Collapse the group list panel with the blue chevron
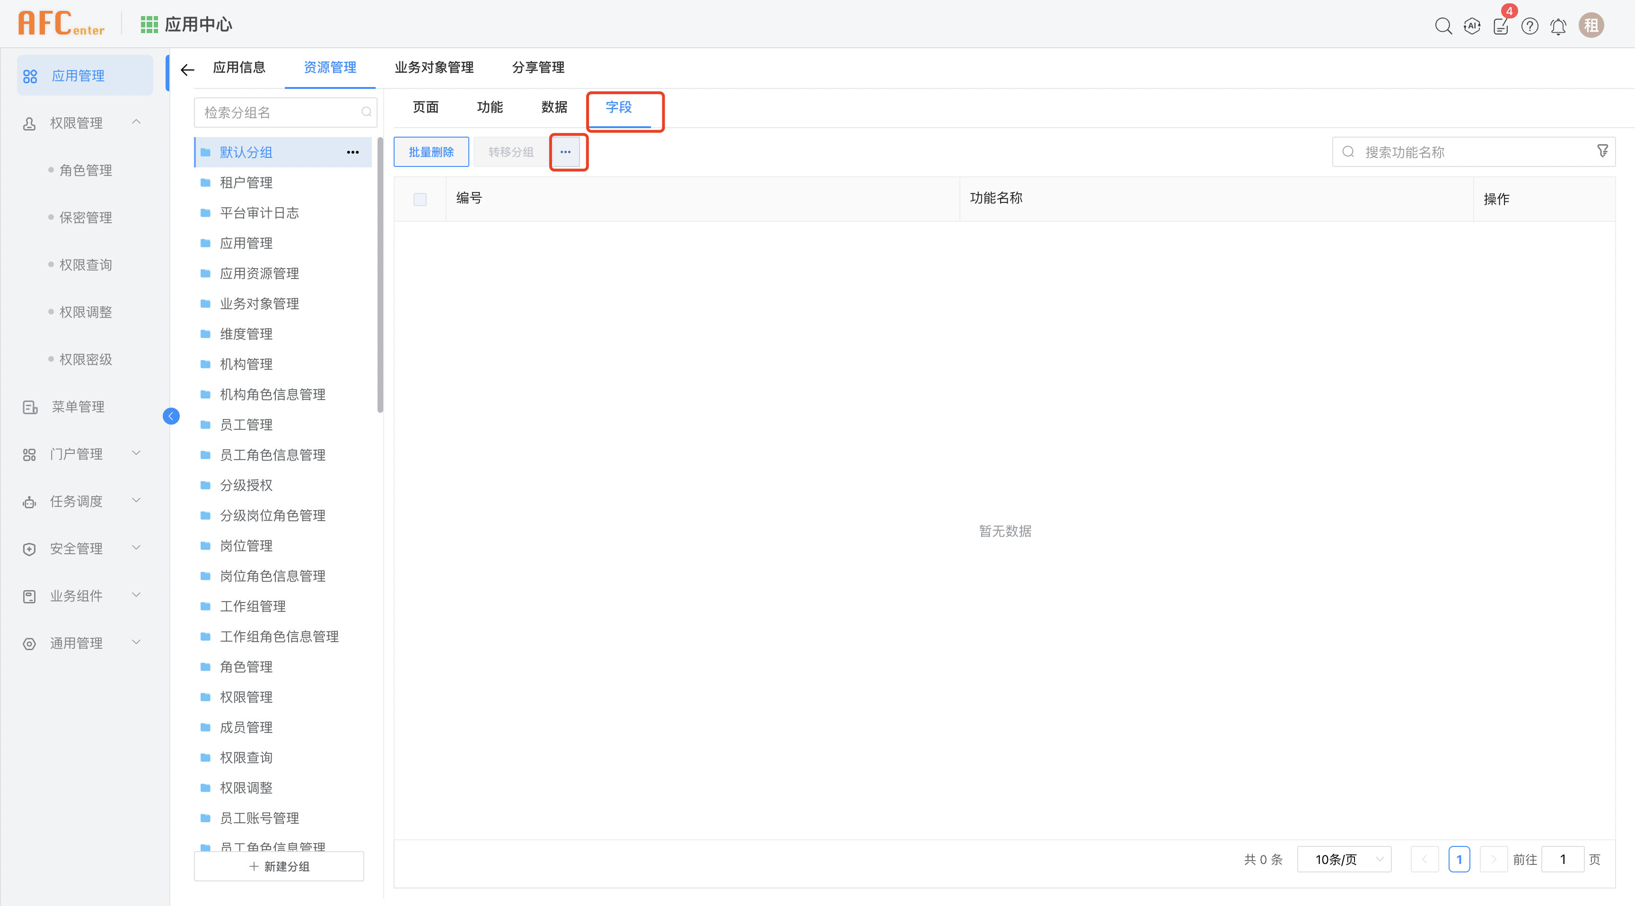Viewport: 1635px width, 906px height. [171, 416]
